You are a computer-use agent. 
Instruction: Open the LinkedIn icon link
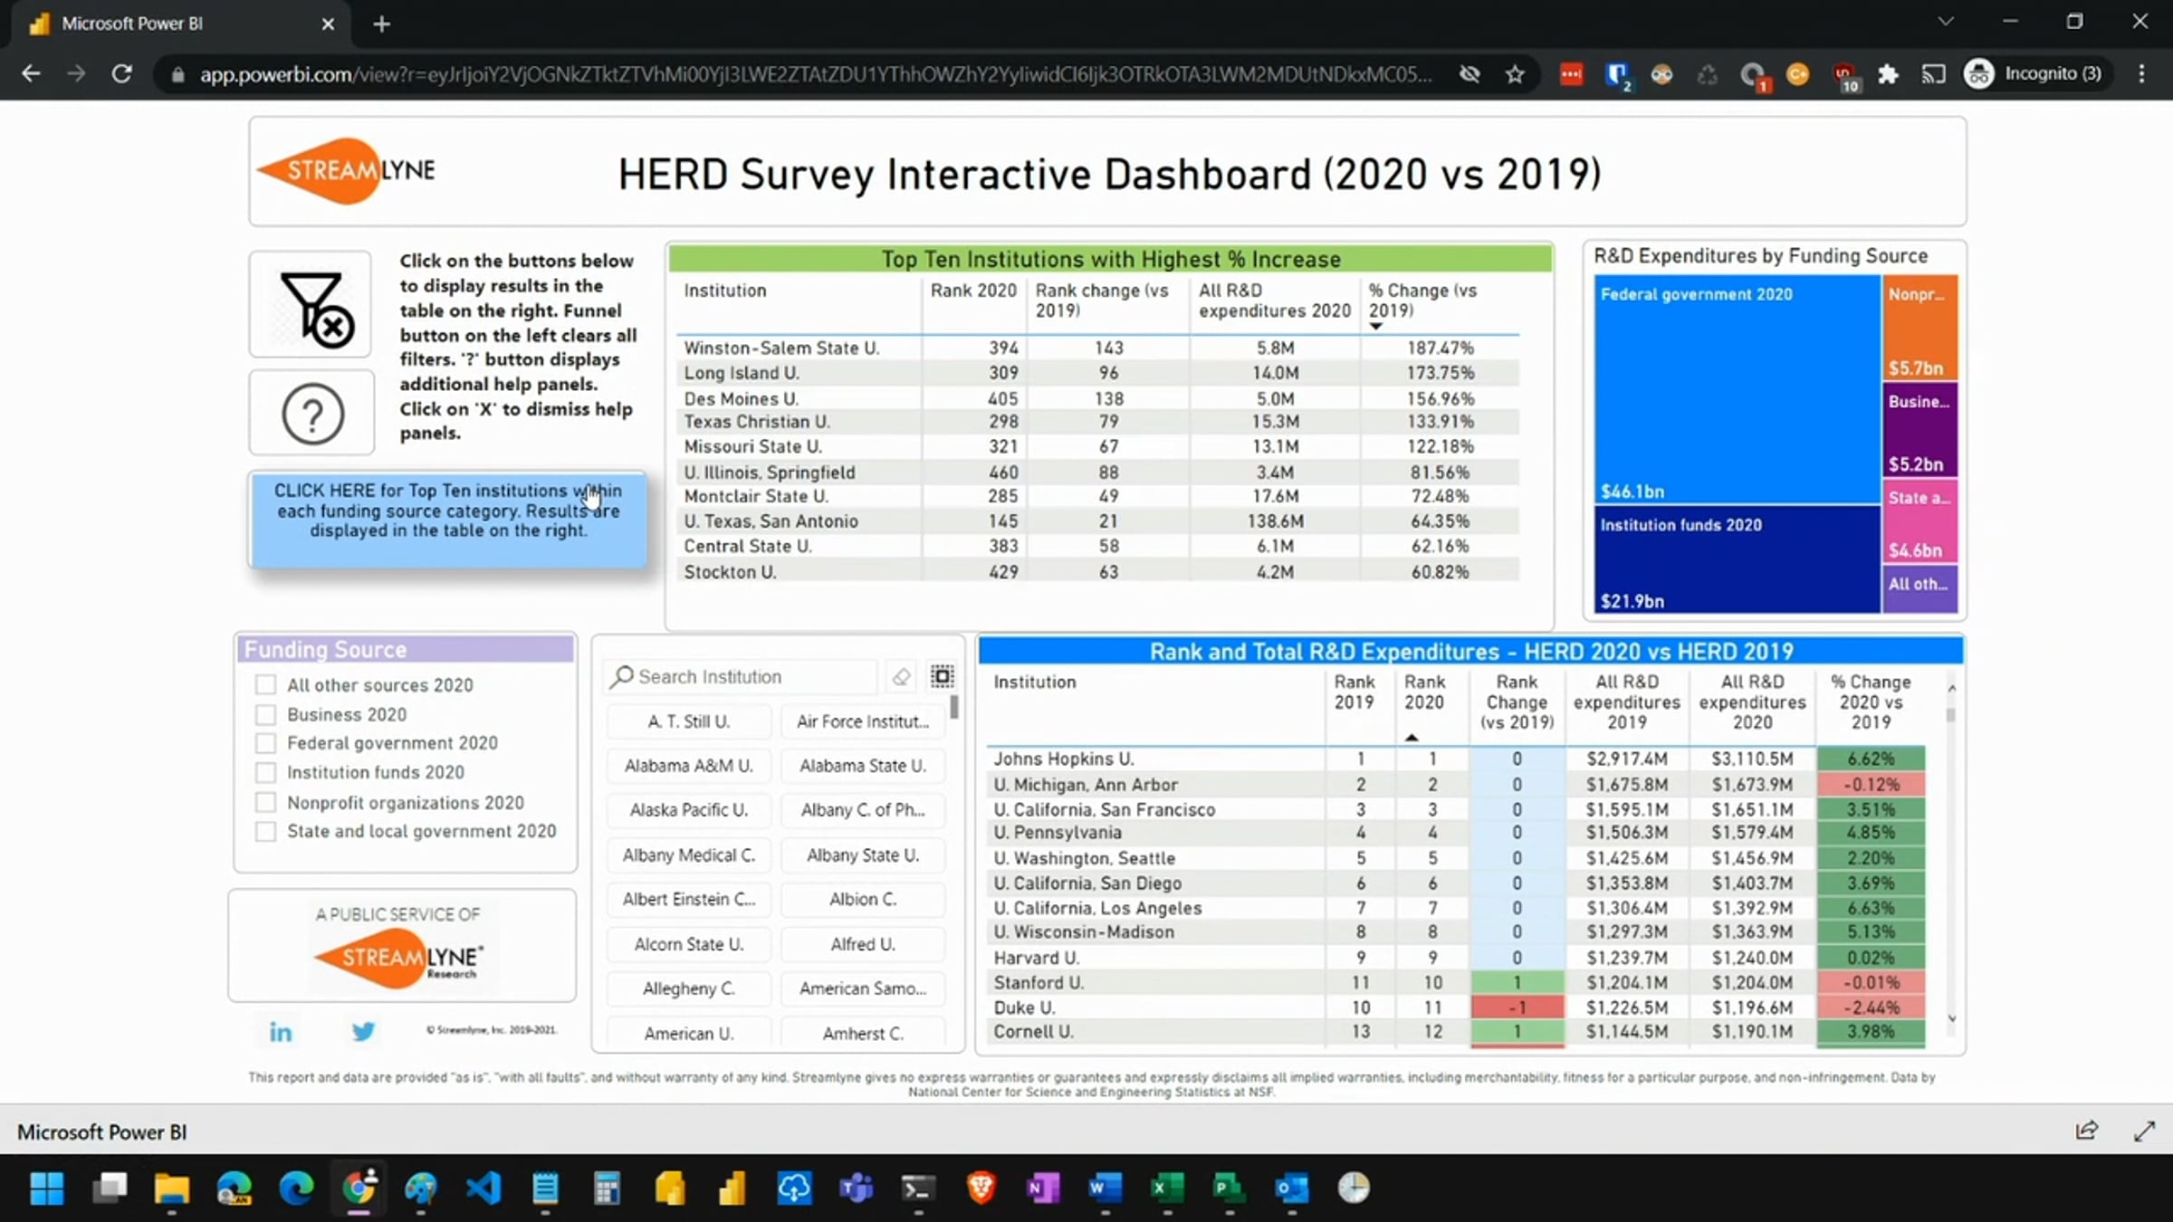click(281, 1031)
